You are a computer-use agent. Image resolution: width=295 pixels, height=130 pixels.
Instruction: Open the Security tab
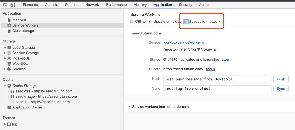[185, 5]
